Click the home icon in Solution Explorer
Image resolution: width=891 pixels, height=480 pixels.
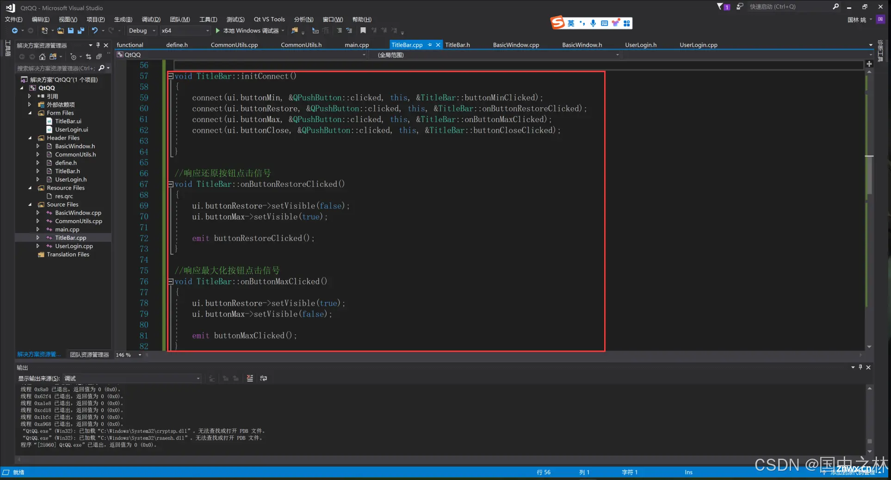click(42, 56)
